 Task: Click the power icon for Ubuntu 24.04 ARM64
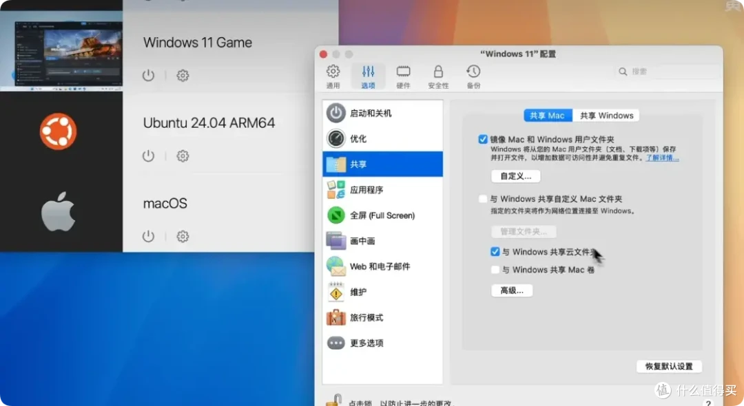pos(148,156)
